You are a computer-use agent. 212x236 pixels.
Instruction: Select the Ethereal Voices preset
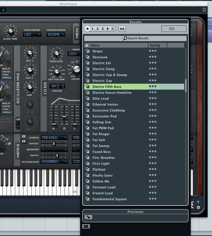click(x=134, y=104)
